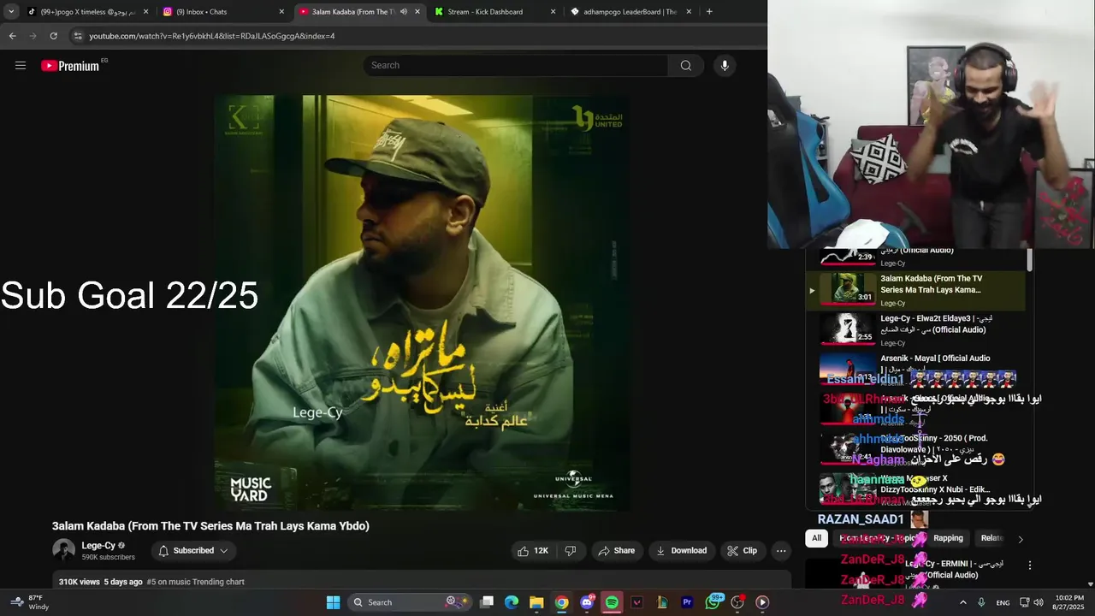
Task: Switch to Chrome on the taskbar
Action: [x=561, y=602]
